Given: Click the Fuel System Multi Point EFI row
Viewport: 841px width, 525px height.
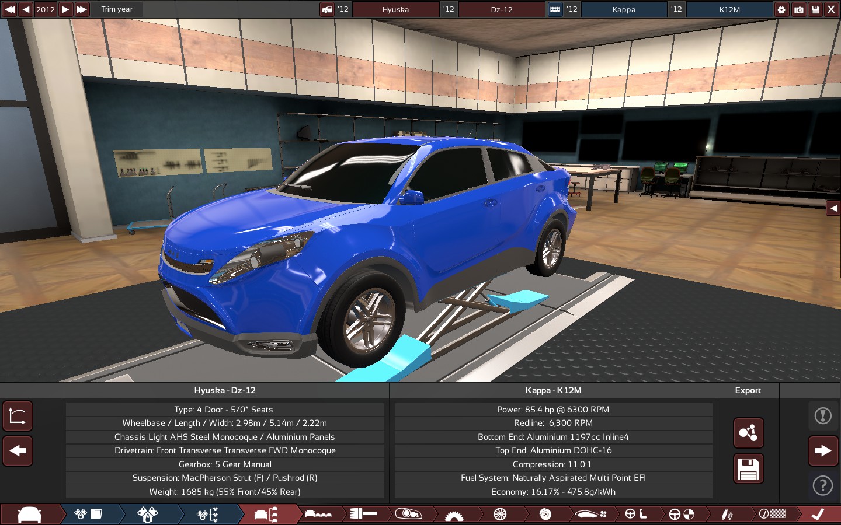Looking at the screenshot, I should pyautogui.click(x=553, y=478).
